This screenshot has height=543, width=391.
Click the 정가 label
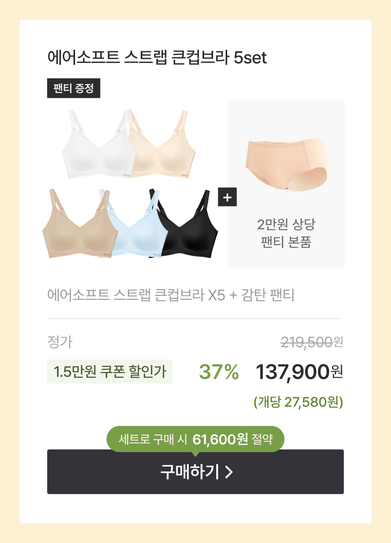pyautogui.click(x=60, y=342)
